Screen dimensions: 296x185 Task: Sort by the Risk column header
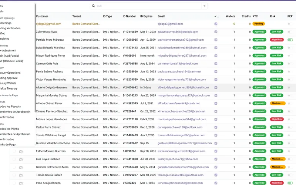(x=273, y=16)
